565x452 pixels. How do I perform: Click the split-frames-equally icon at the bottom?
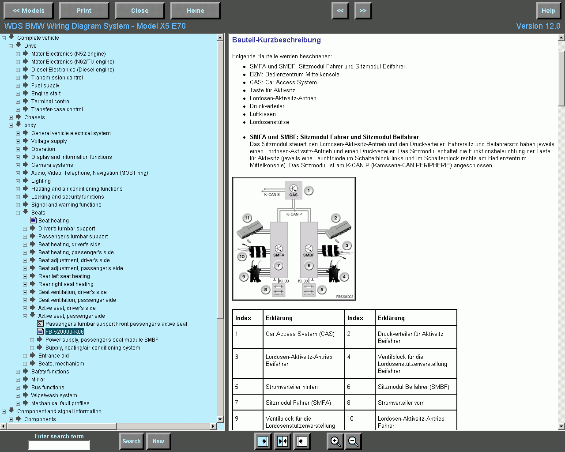[x=282, y=441]
